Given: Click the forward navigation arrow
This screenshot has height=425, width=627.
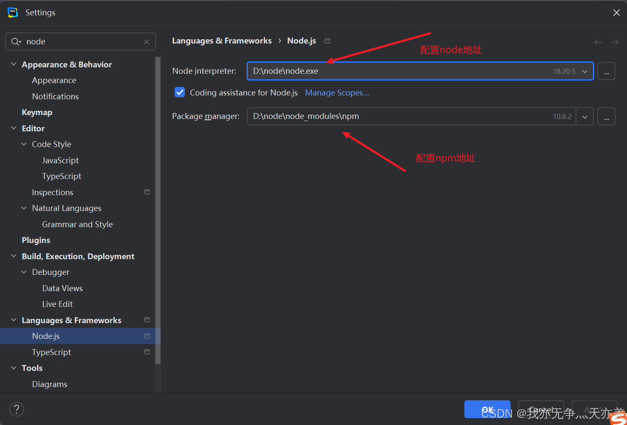Looking at the screenshot, I should click(x=614, y=42).
